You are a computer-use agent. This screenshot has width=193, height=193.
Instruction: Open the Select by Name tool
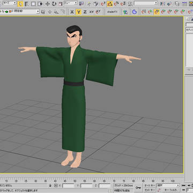pyautogui.click(x=27, y=4)
